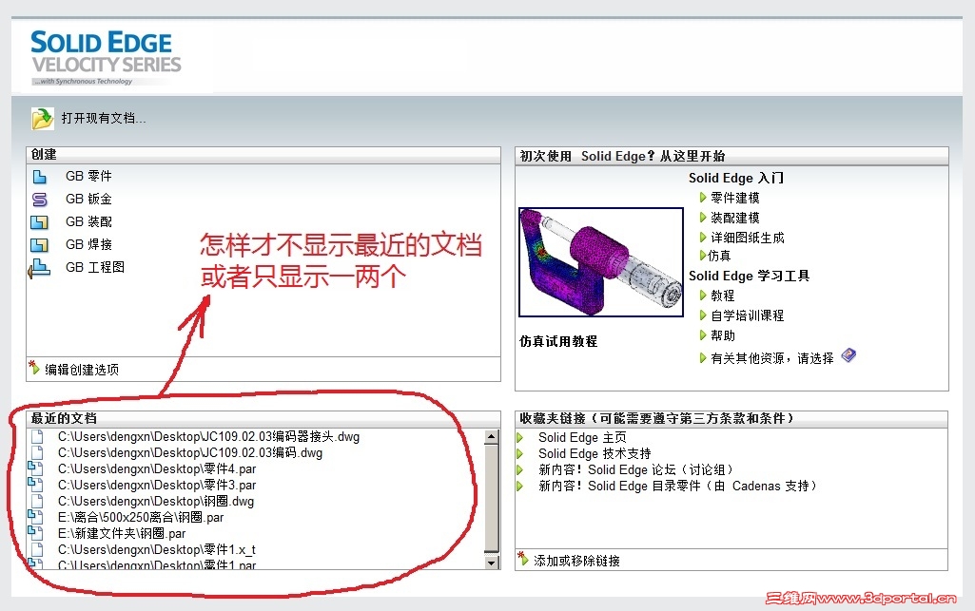This screenshot has height=611, width=975.
Task: Click the GB 钣金 sheet metal icon
Action: [x=39, y=200]
